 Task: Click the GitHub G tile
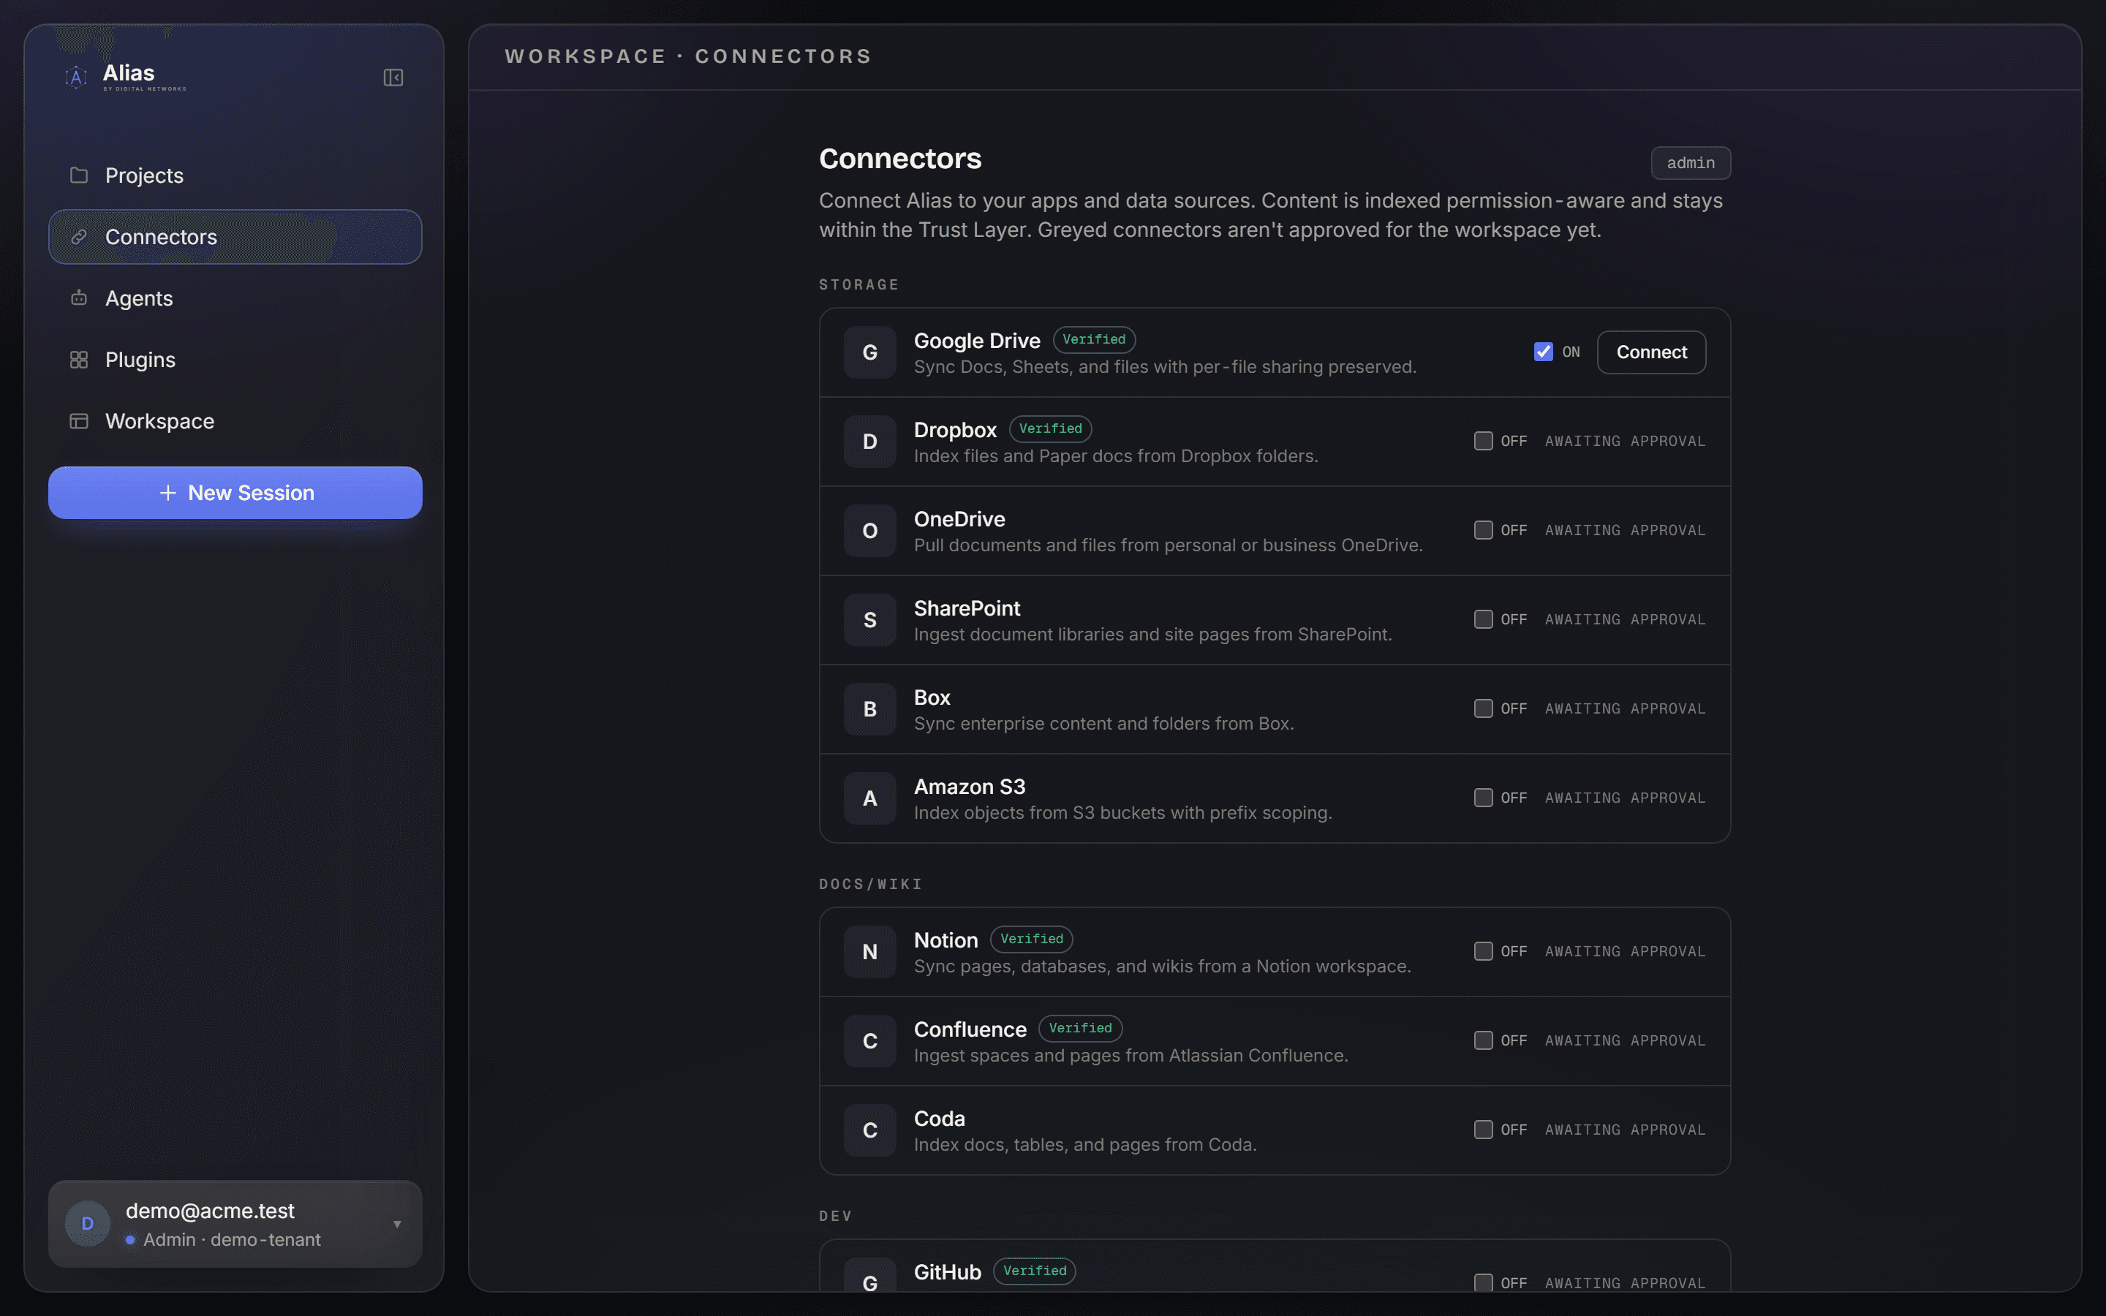pyautogui.click(x=869, y=1276)
